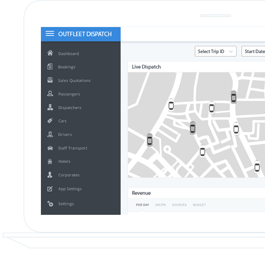Click the Settings gears icon
The image size is (265, 279).
click(50, 204)
